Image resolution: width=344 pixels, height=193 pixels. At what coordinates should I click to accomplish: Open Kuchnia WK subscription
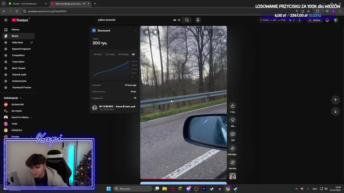click(18, 105)
